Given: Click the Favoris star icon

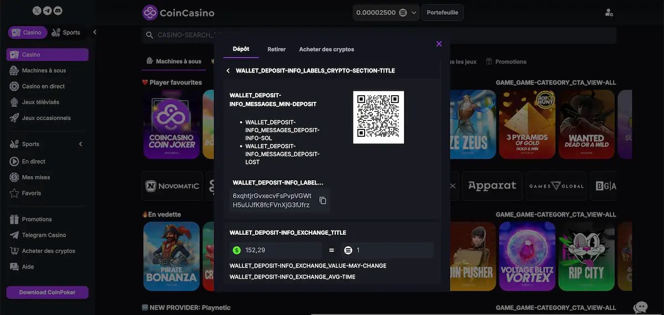Looking at the screenshot, I should tap(14, 193).
